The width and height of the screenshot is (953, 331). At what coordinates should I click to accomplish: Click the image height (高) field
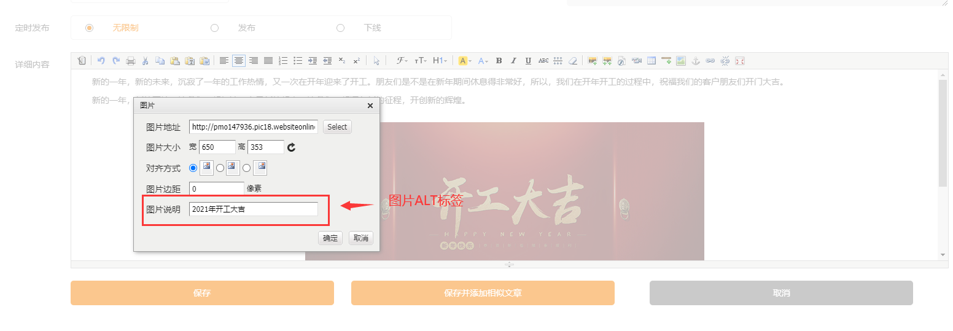coord(266,147)
